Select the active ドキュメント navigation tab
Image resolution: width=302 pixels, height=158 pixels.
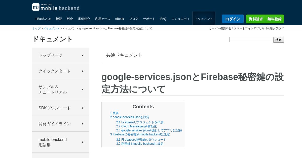click(204, 19)
